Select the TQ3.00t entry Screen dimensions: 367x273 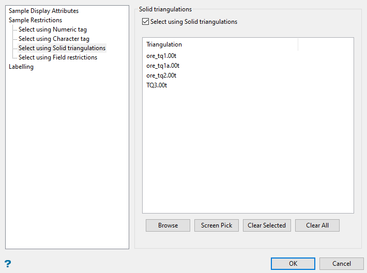click(x=157, y=85)
